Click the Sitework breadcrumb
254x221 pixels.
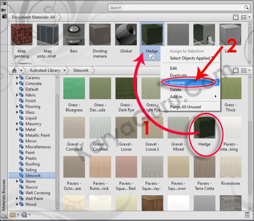pyautogui.click(x=81, y=71)
